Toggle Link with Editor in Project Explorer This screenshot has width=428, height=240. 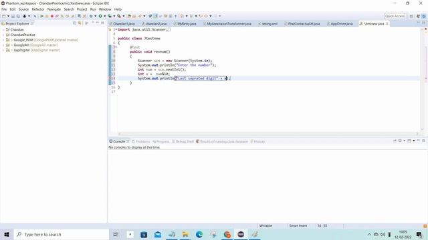point(80,23)
